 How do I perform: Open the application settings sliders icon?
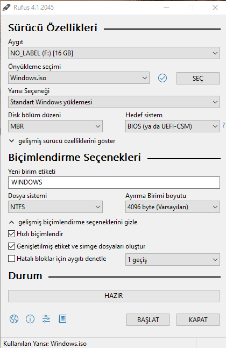tap(46, 319)
